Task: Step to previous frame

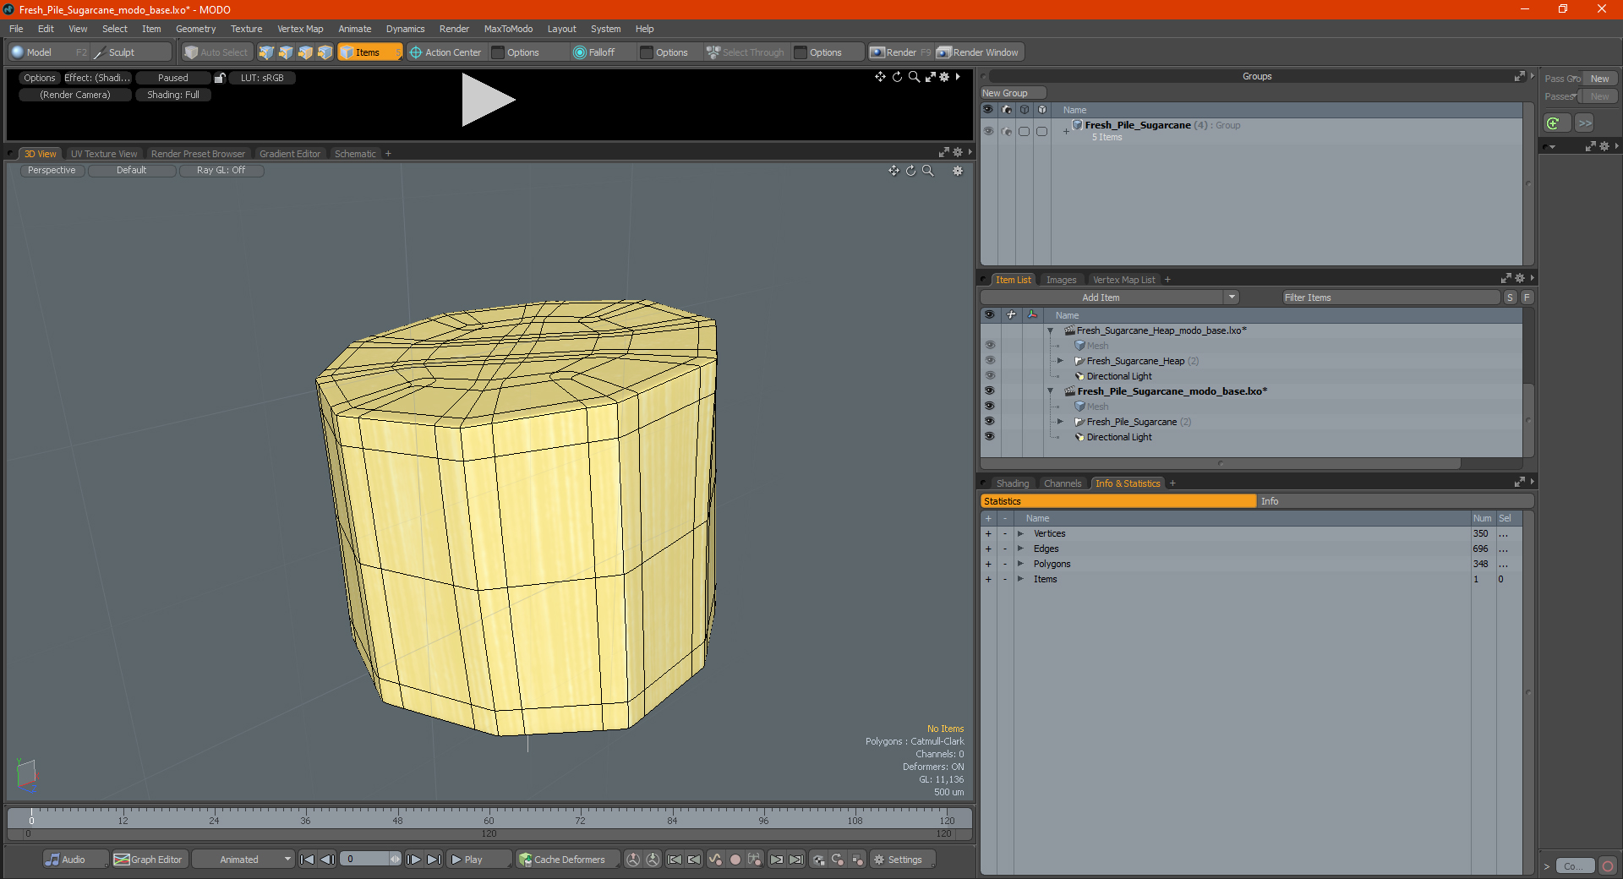Action: tap(327, 860)
